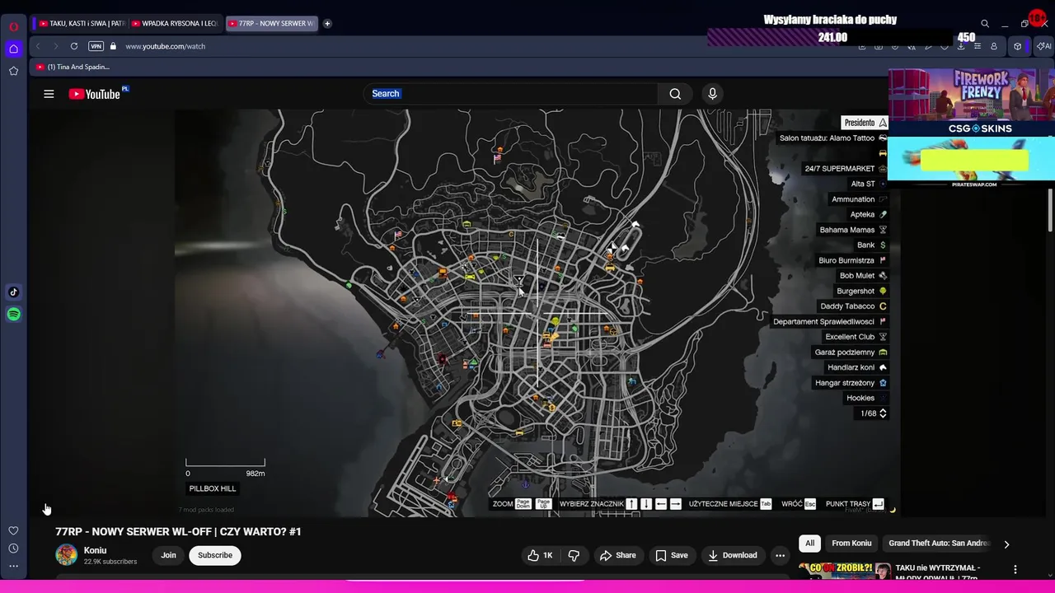Click the YouTube search magnifier button
The image size is (1055, 593).
pyautogui.click(x=675, y=94)
